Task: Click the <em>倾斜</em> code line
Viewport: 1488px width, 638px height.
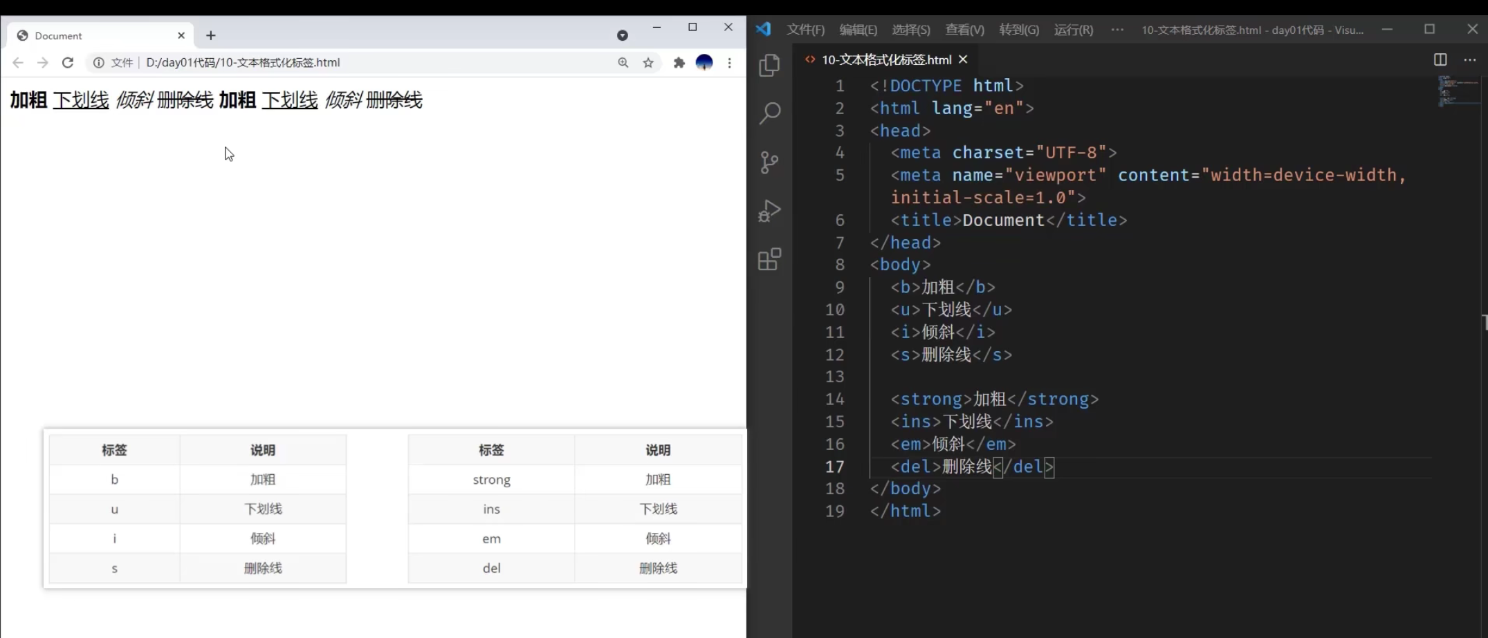Action: pos(953,444)
